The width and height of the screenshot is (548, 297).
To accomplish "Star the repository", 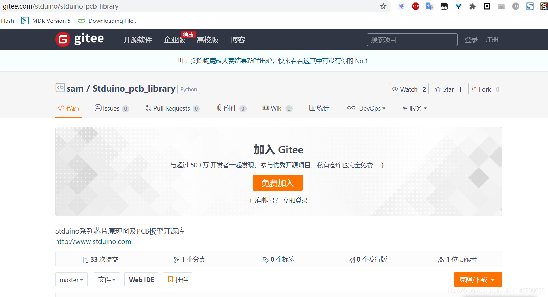I will [x=444, y=89].
